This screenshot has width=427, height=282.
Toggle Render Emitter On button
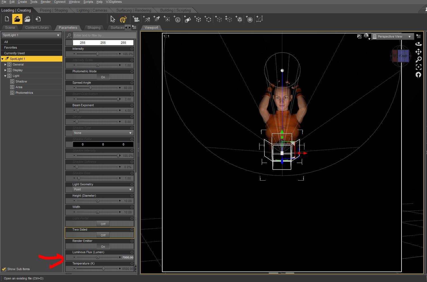click(103, 246)
